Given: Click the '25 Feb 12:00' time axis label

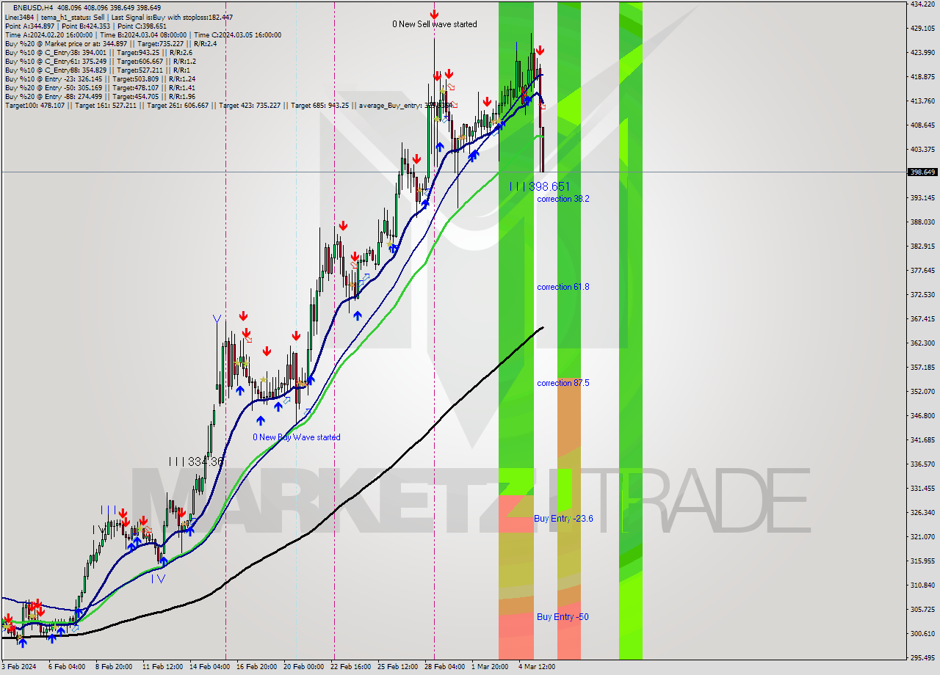Looking at the screenshot, I should (397, 667).
